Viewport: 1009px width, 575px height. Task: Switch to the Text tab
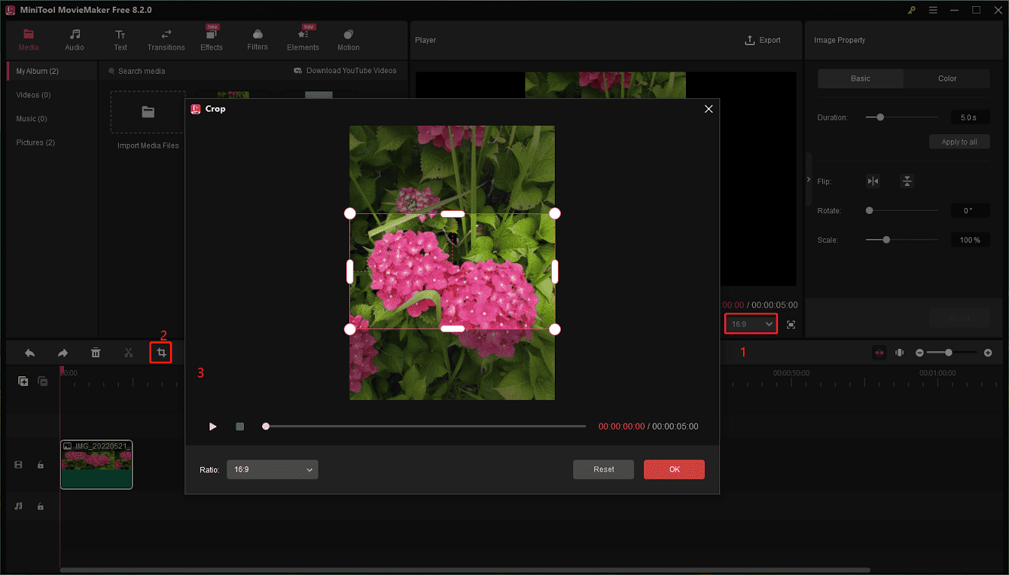tap(120, 40)
